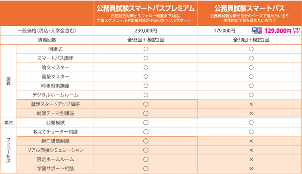Click circle for 公開模試 under Smart Pass
This screenshot has height=174, width=302.
click(x=251, y=122)
